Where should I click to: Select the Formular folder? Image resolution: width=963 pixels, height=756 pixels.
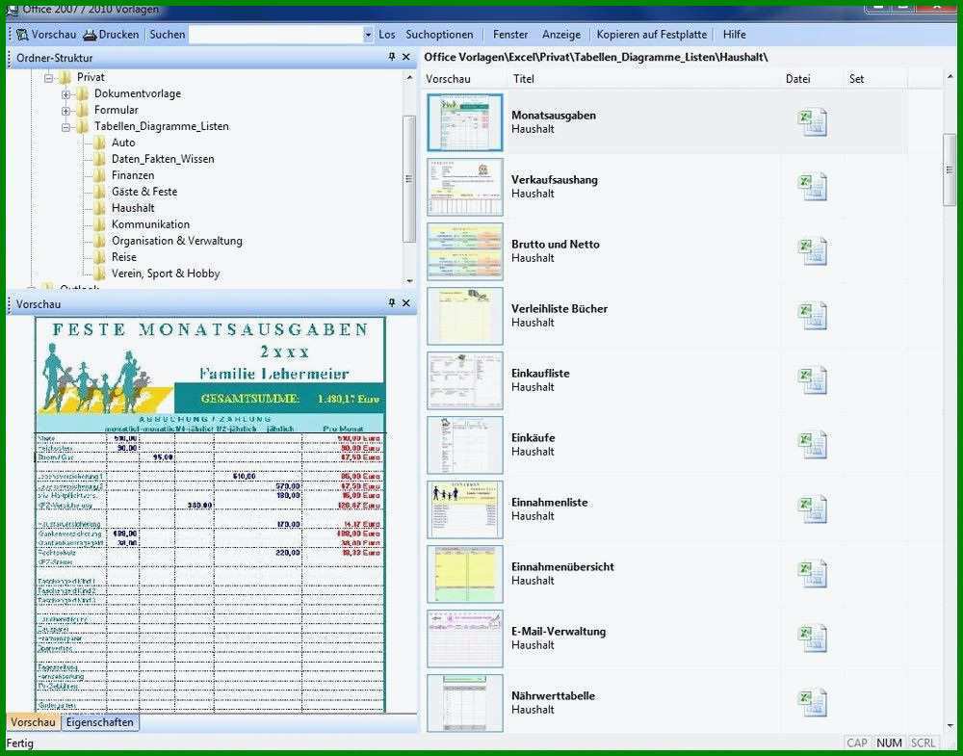pos(117,110)
